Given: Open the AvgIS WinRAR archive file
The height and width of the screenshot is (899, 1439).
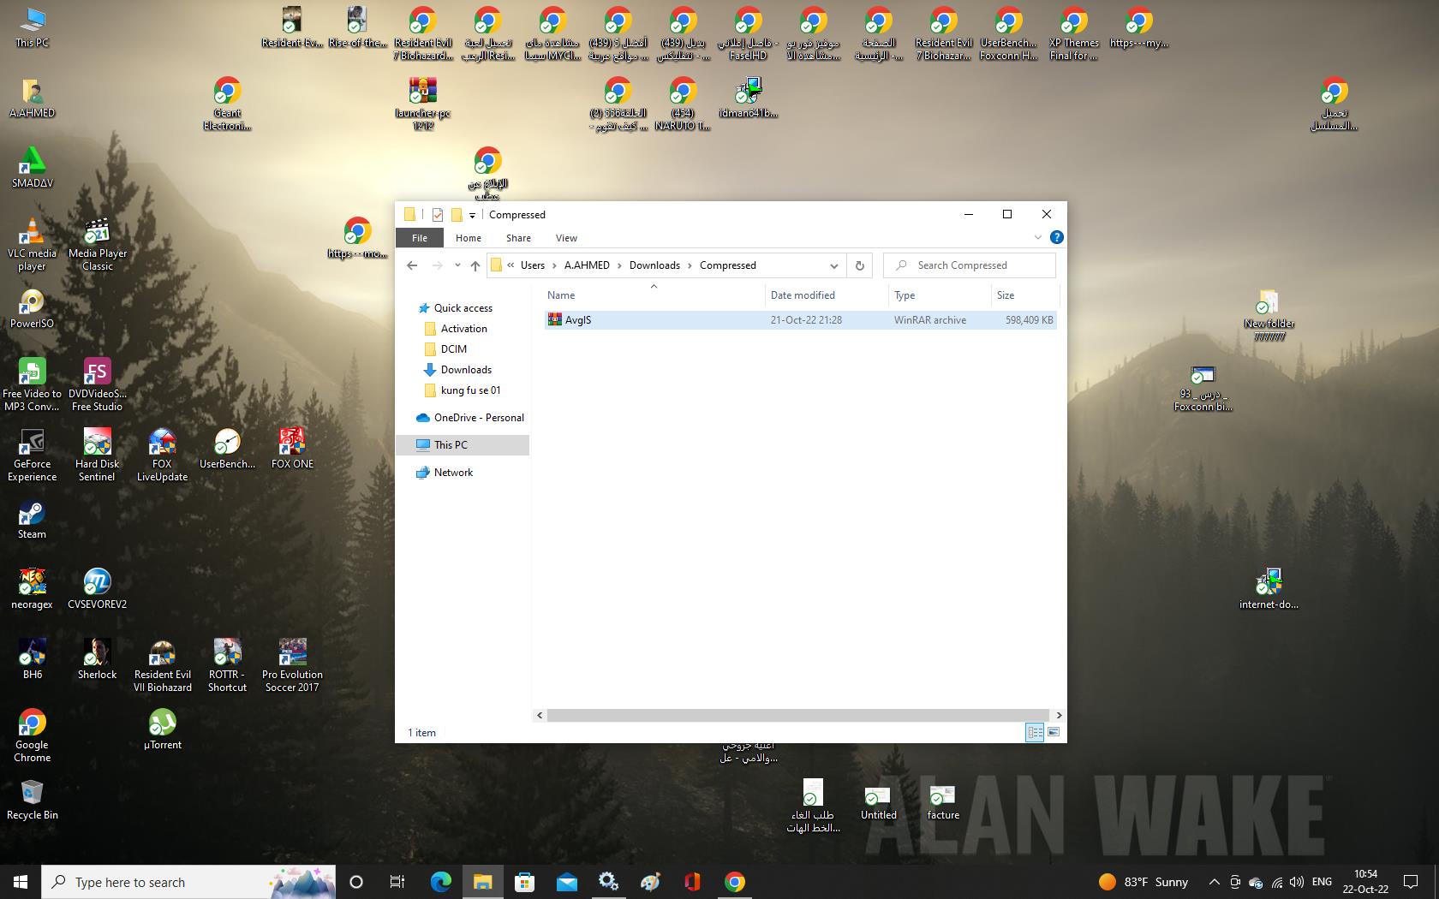Looking at the screenshot, I should tap(578, 320).
